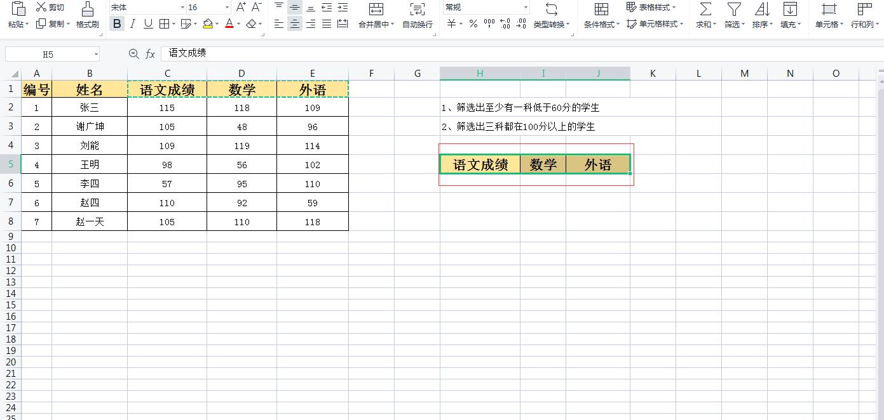Click the Copy icon
The height and width of the screenshot is (420, 884).
click(41, 23)
